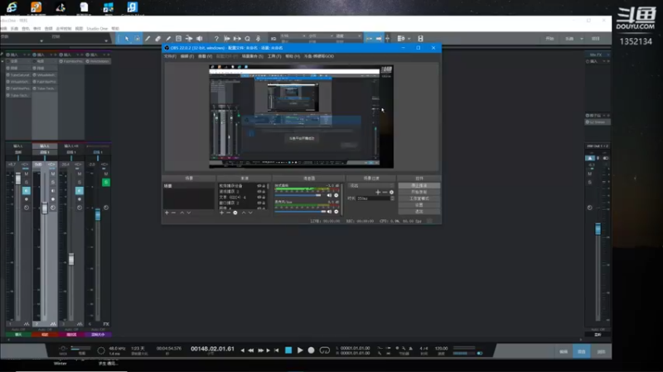Toggle visibility eye of second OBS source
Screen dimensions: 663x372
[x=259, y=192]
